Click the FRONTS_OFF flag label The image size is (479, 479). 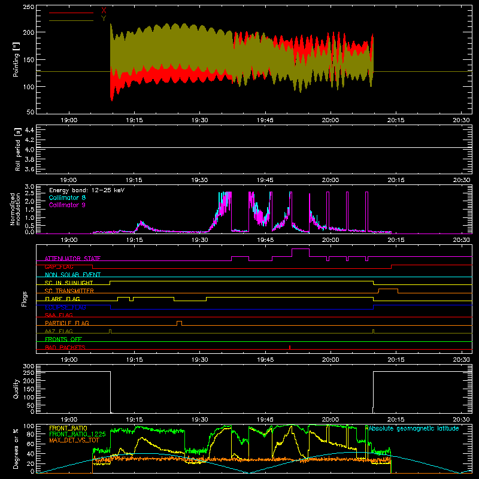[63, 339]
